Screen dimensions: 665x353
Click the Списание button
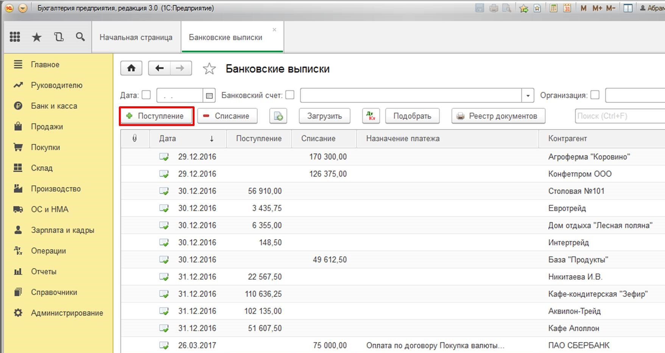pos(227,116)
